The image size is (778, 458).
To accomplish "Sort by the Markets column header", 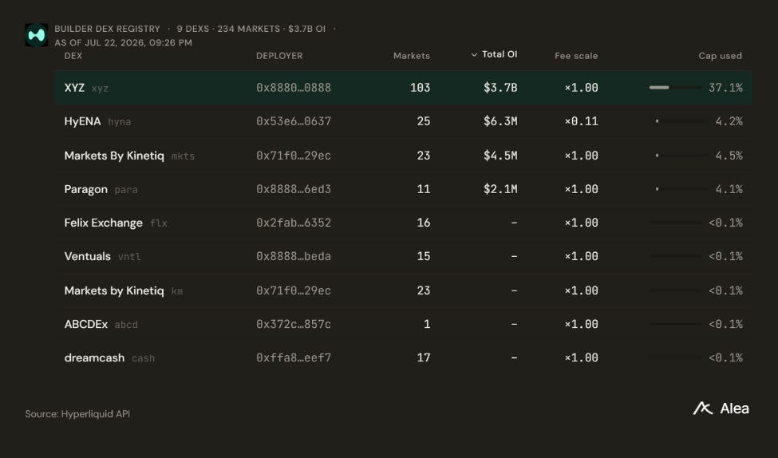I will coord(411,56).
